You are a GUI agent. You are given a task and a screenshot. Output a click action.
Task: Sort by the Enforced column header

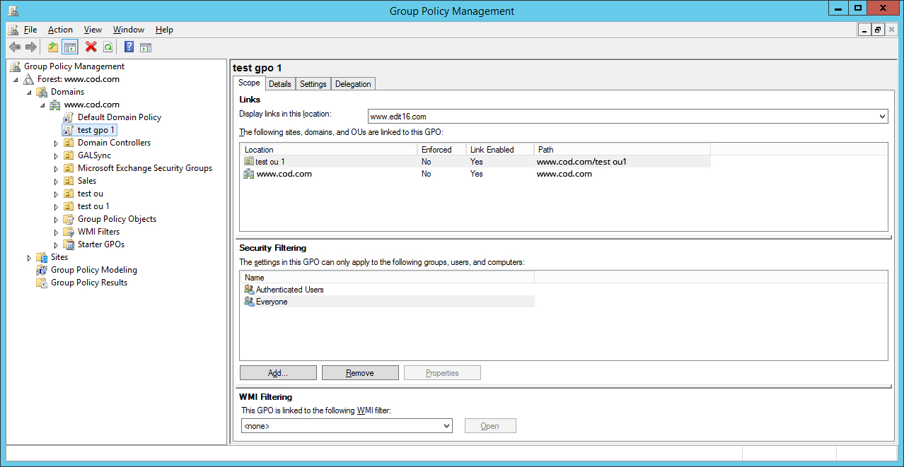(441, 150)
